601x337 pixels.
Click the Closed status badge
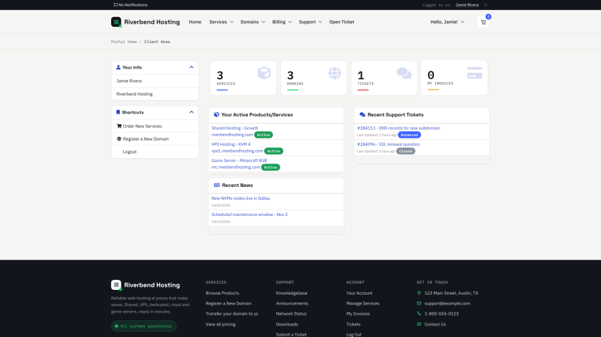coord(406,151)
